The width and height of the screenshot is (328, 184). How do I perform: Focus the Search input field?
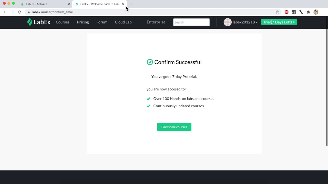[191, 22]
